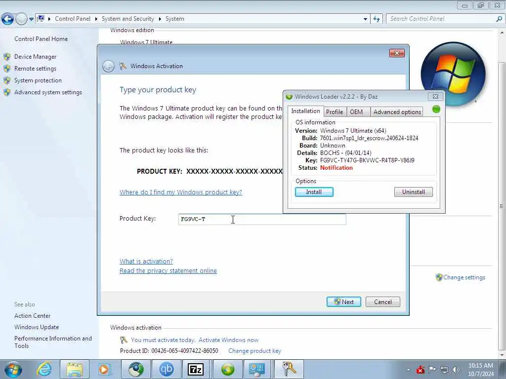Open Internet Explorer from the taskbar
Screen dimensions: 506x379
coord(44,369)
